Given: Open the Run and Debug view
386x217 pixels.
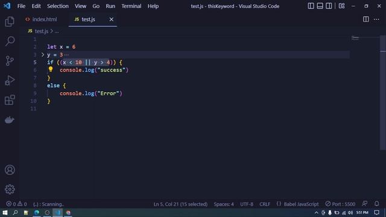Looking at the screenshot, I should pos(10,80).
